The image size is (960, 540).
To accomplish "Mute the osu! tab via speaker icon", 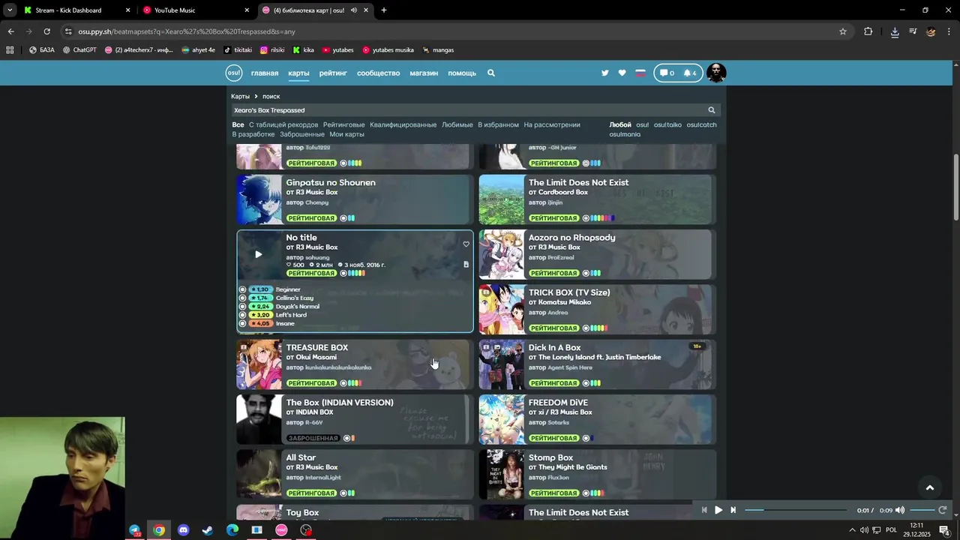I will point(353,10).
